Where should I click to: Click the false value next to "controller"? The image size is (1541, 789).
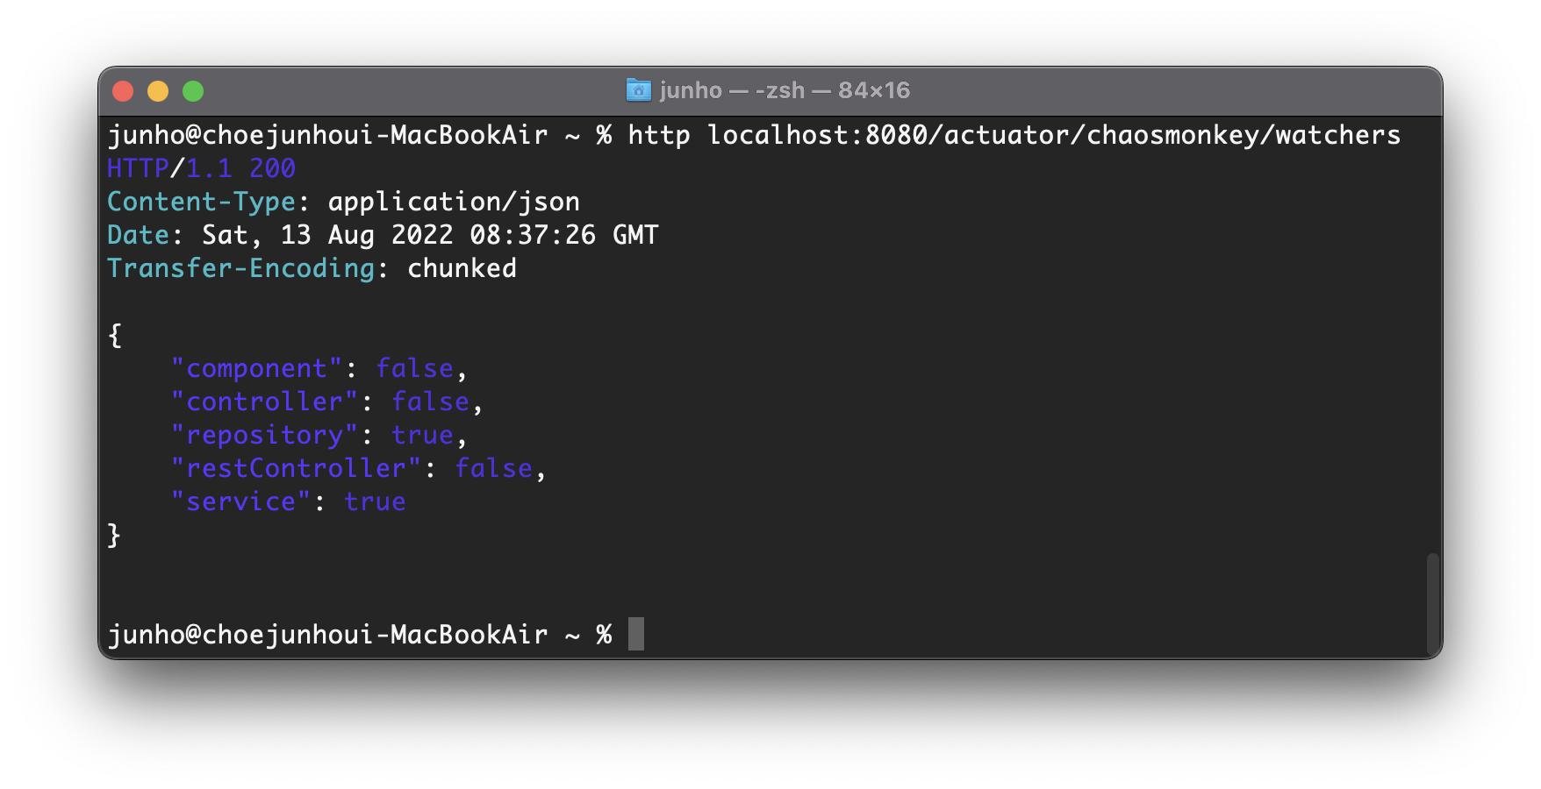click(x=430, y=402)
